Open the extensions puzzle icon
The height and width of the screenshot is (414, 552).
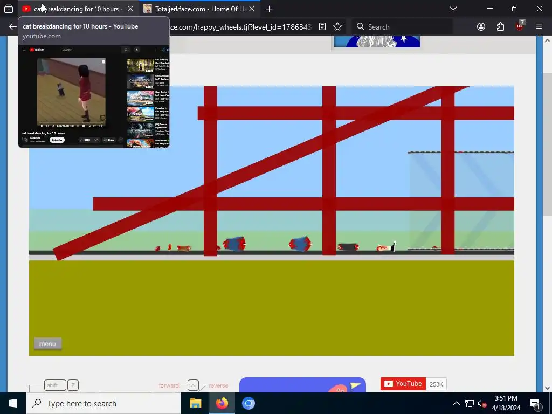point(500,27)
